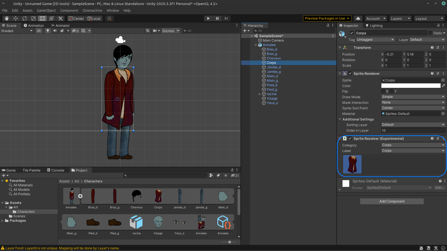Select the Scale tool
This screenshot has width=447, height=251.
click(34, 18)
